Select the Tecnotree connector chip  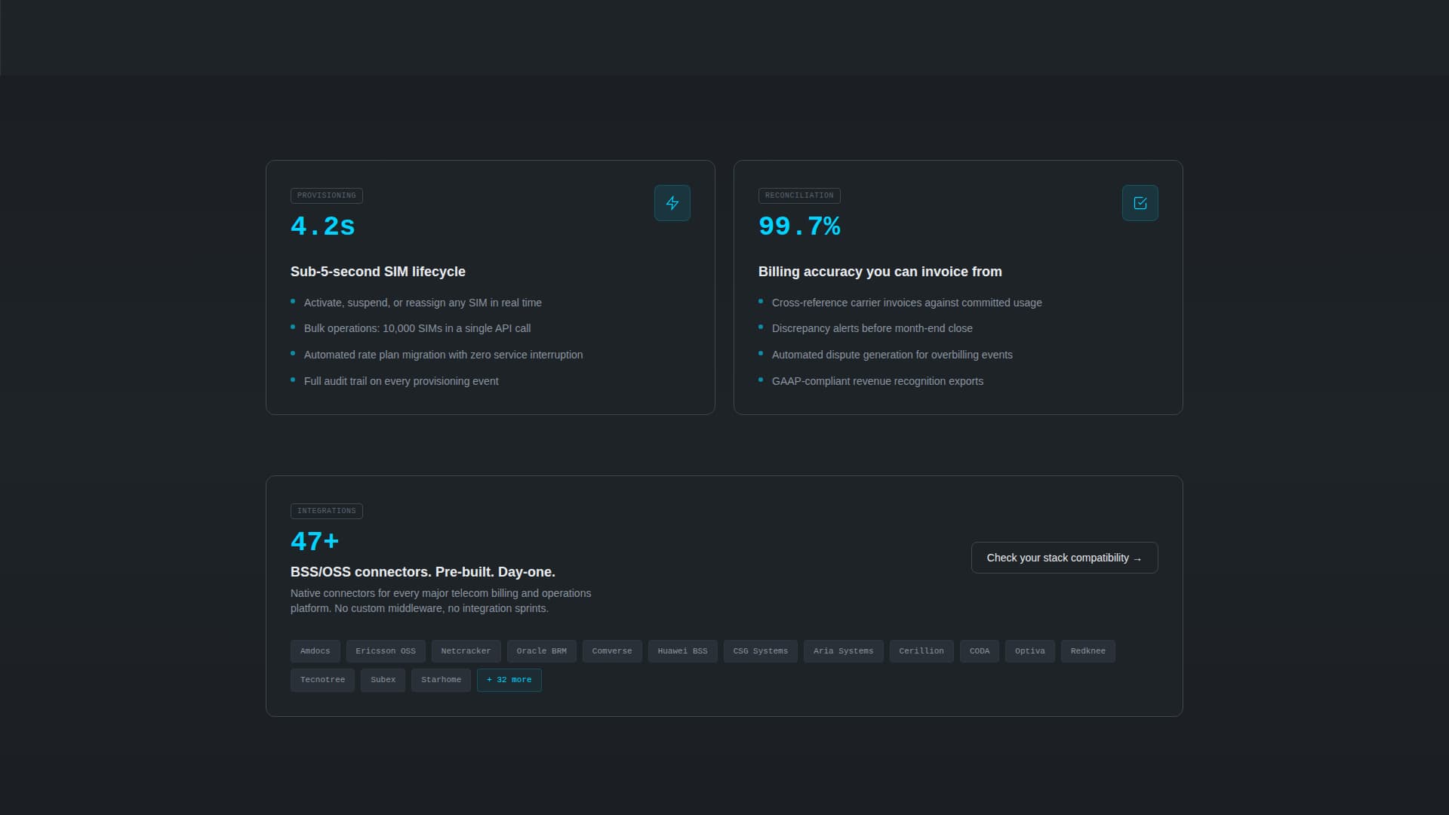[x=322, y=680]
